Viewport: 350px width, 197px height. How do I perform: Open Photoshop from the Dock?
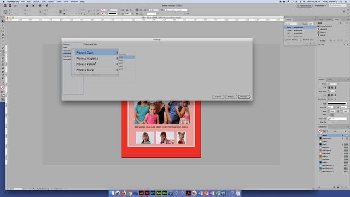[153, 193]
